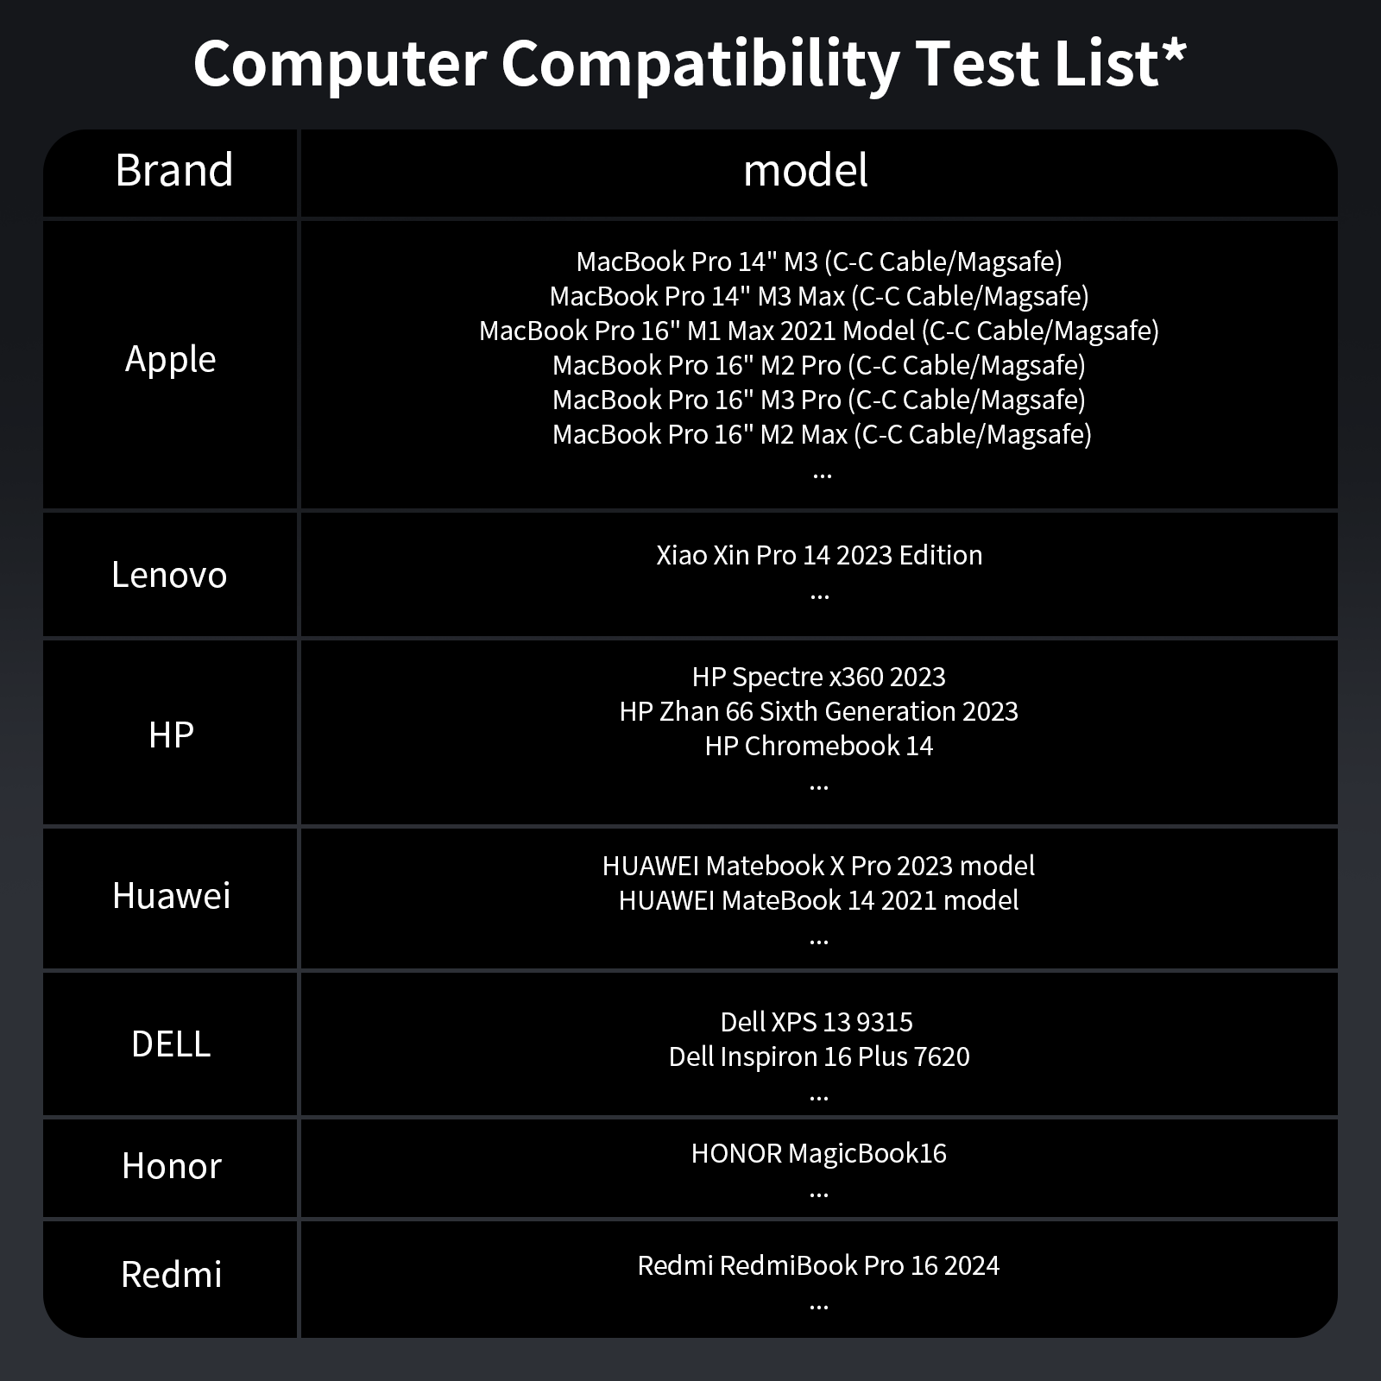Select the HONOR MagicBook16 entry
This screenshot has width=1381, height=1381.
point(818,1153)
